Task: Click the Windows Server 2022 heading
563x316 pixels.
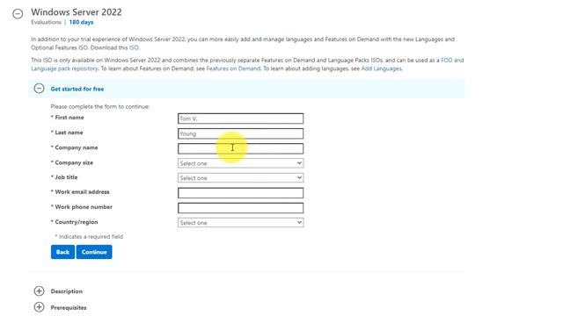Action: click(x=77, y=11)
